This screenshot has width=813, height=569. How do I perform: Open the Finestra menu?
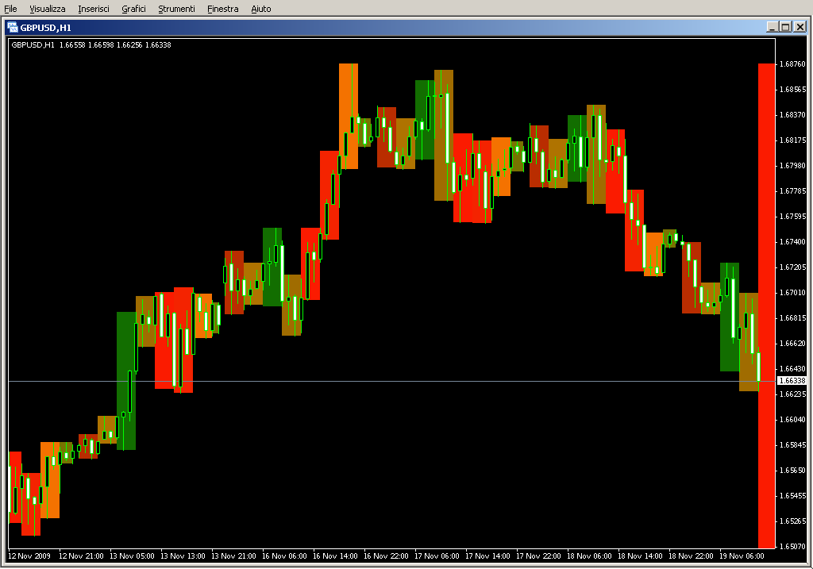coord(222,9)
